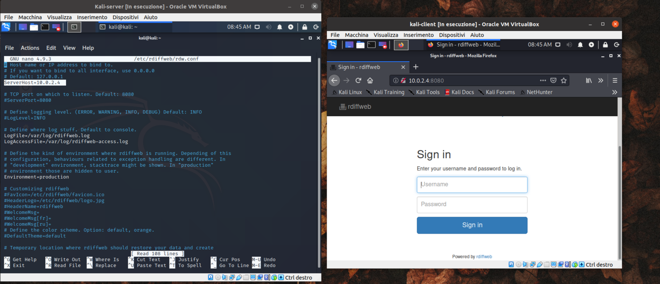
Task: Open the Dispositivi menu of kali-client
Action: pos(452,34)
